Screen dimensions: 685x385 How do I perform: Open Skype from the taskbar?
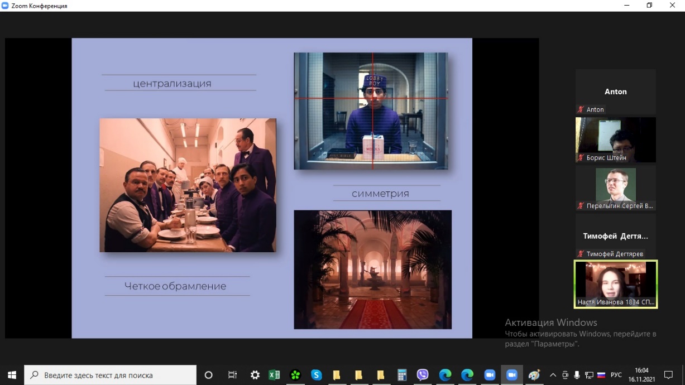(317, 375)
